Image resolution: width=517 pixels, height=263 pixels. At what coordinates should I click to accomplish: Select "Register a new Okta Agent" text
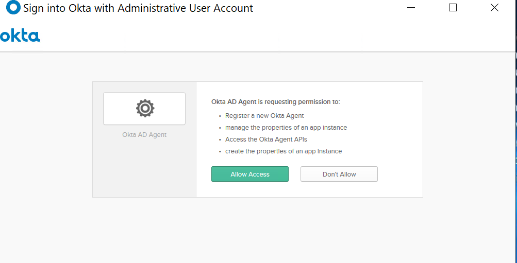[264, 115]
